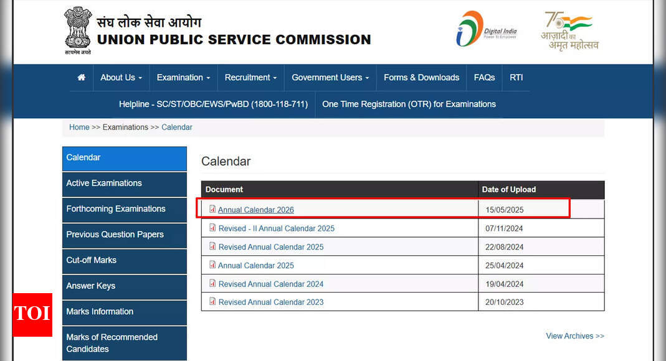Select Previous Question Papers in sidebar
This screenshot has height=361, width=666.
115,235
